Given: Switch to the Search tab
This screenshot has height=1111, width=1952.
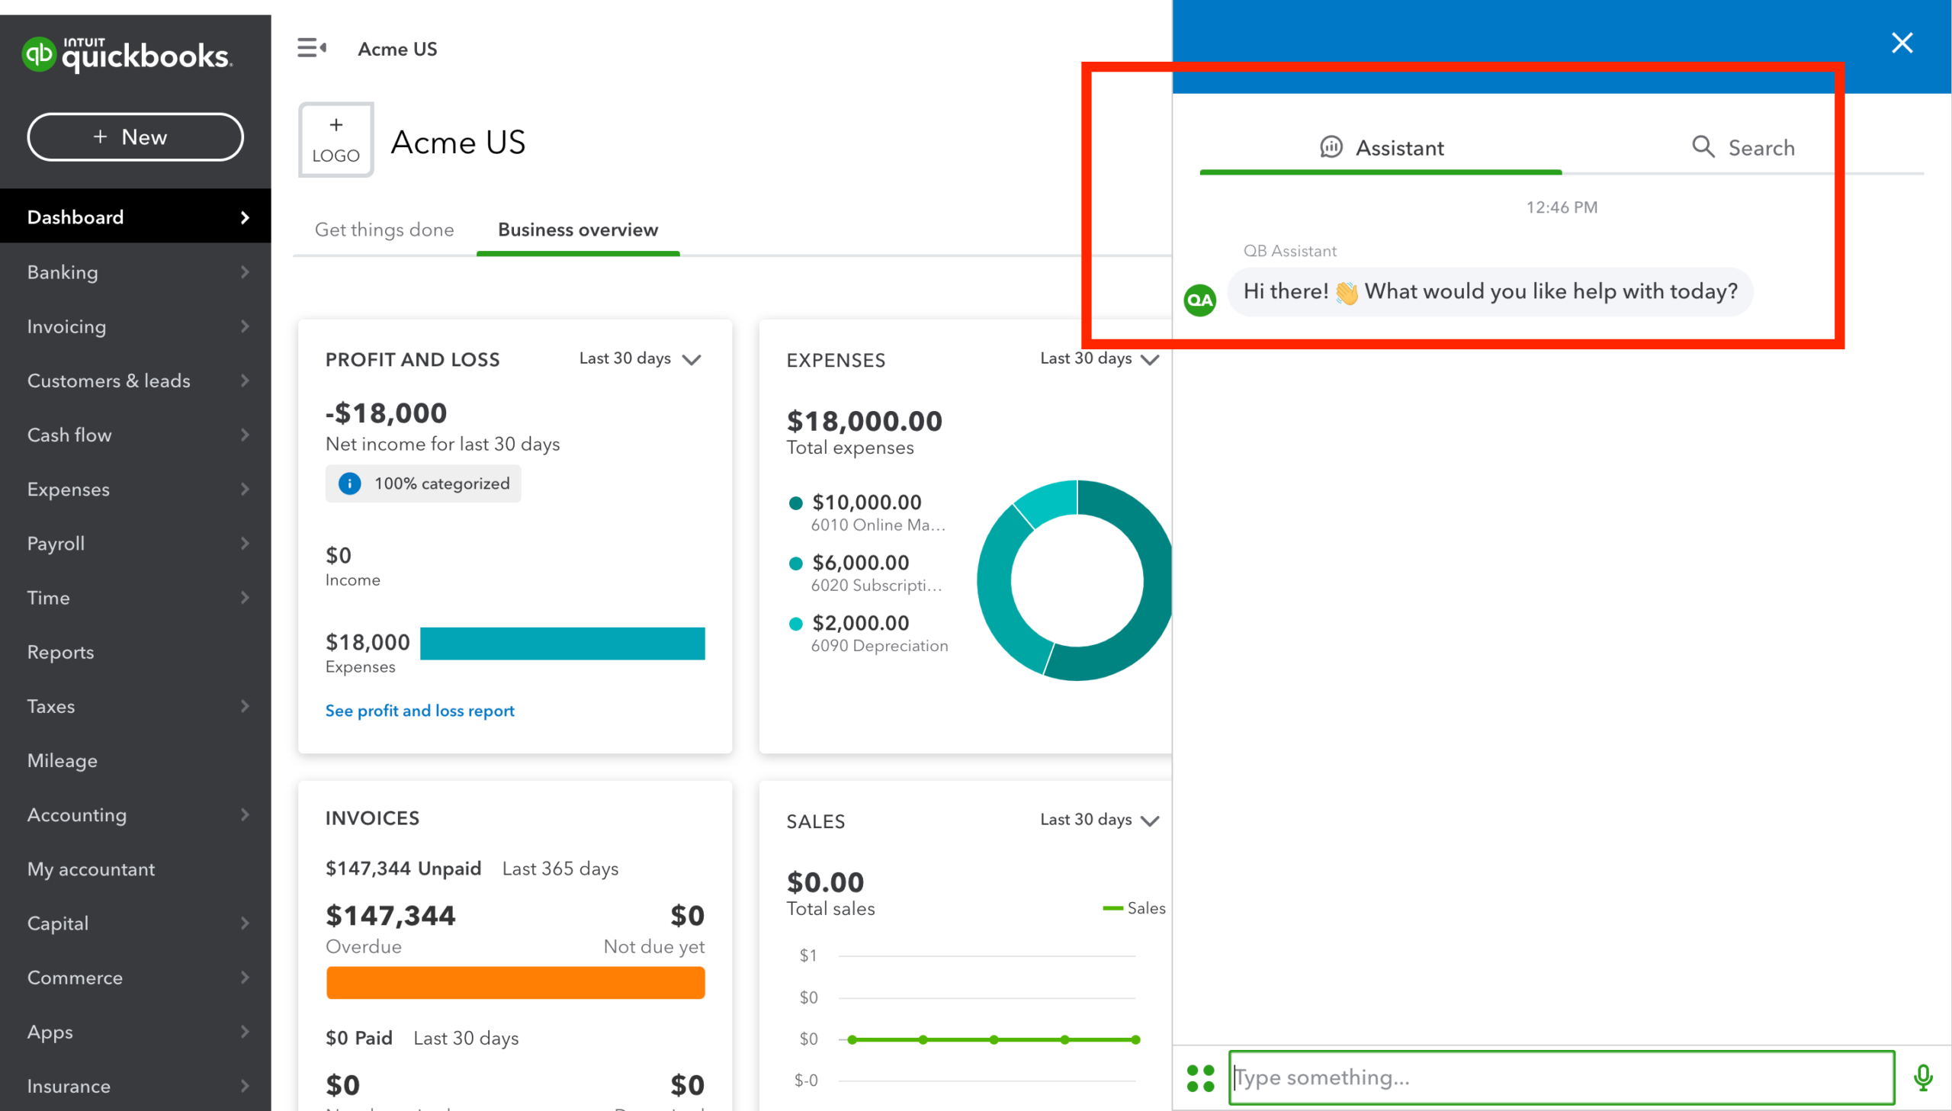Looking at the screenshot, I should [1743, 147].
